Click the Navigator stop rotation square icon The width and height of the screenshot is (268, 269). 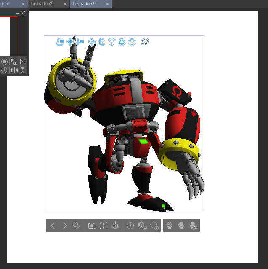4,62
